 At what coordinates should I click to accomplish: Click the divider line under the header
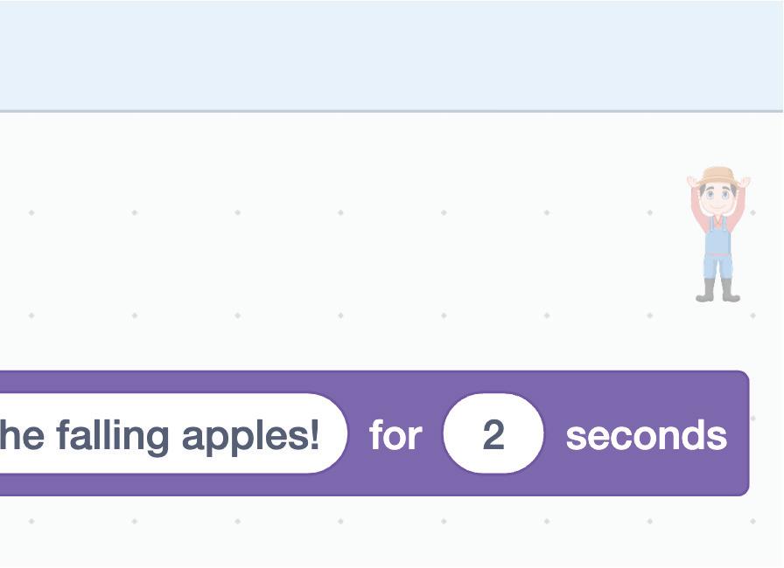point(392,111)
